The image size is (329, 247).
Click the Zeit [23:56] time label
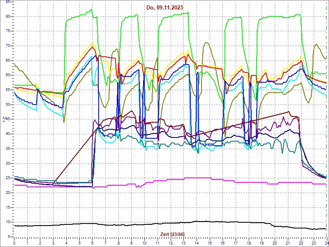(x=172, y=234)
